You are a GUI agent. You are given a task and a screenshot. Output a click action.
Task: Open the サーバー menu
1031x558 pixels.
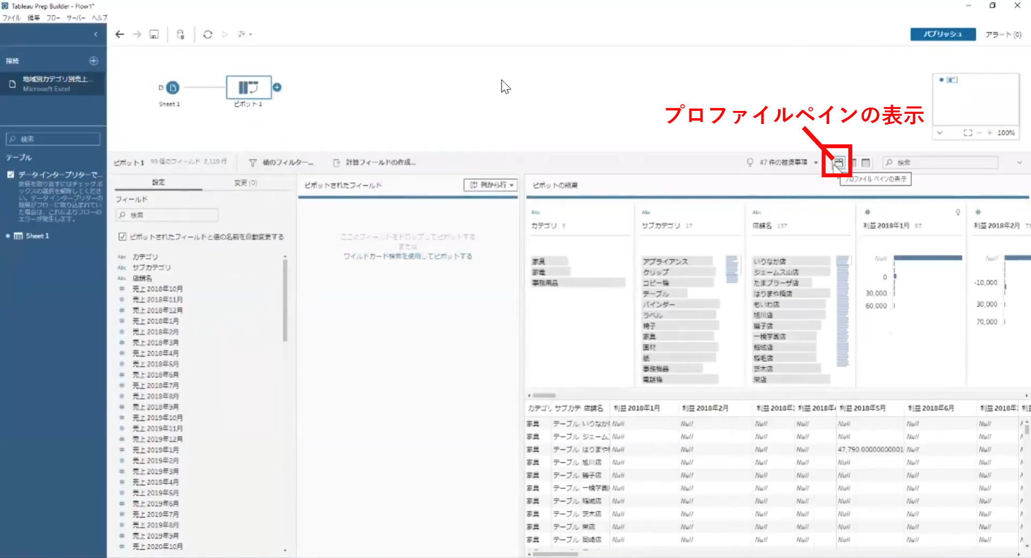pos(76,18)
